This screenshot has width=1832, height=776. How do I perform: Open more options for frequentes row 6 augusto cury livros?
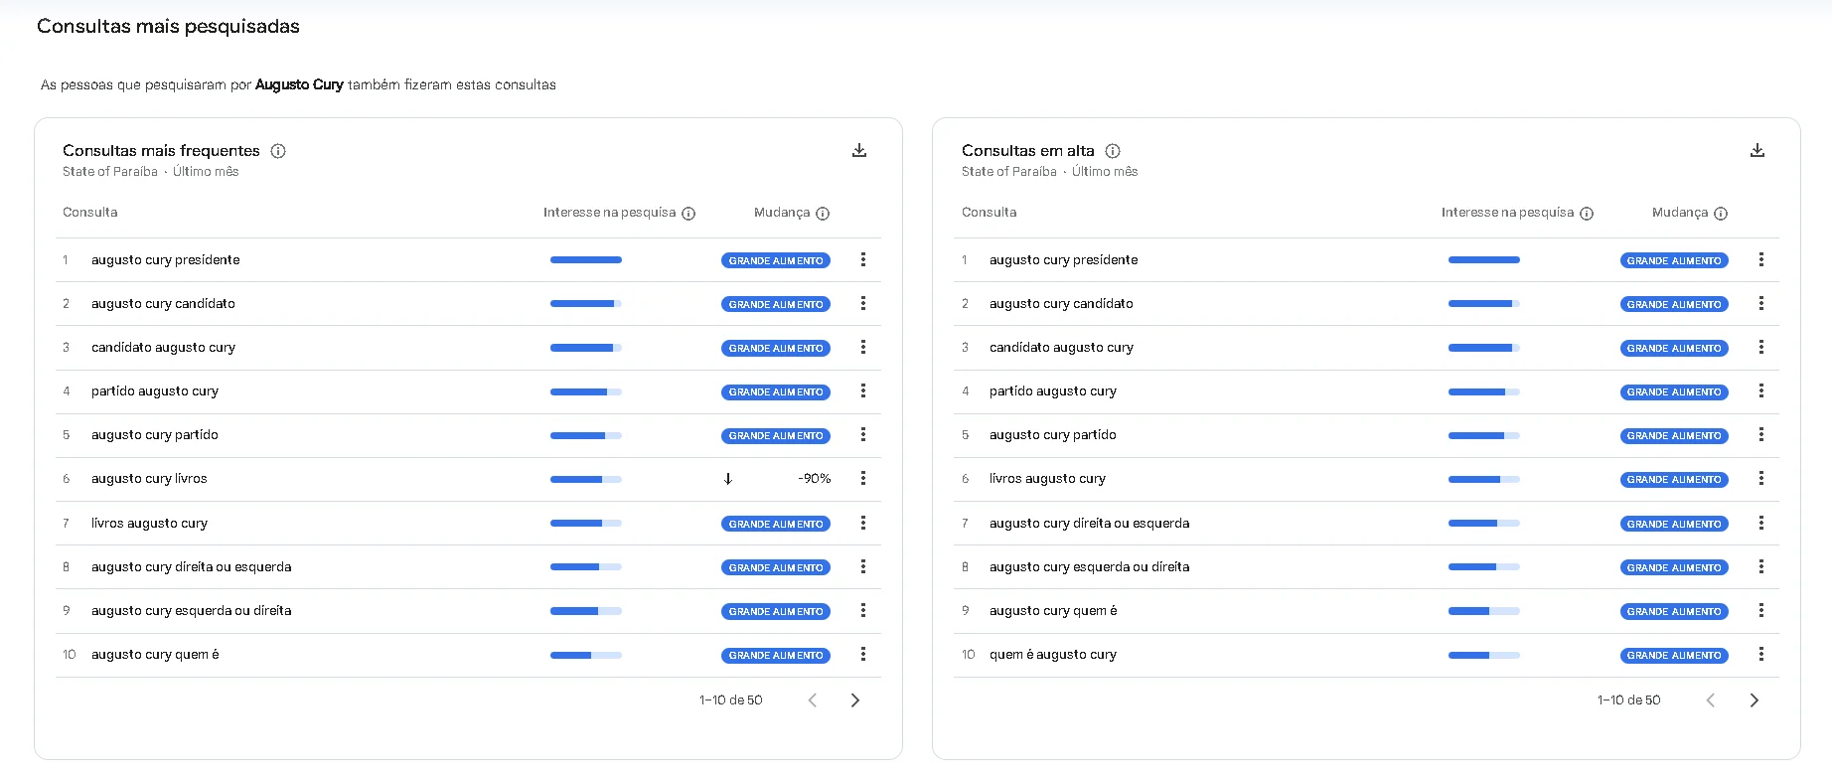click(x=863, y=478)
